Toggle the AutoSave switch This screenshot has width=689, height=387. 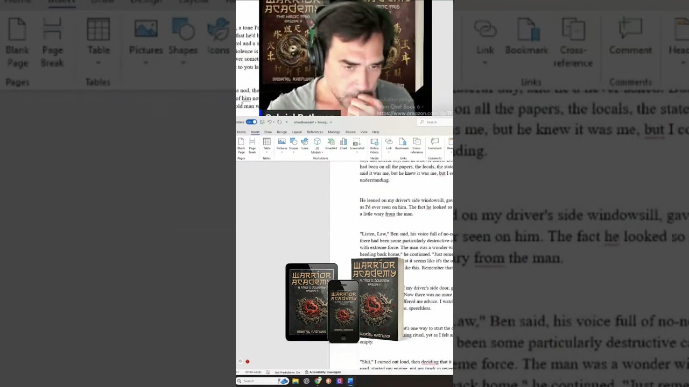[251, 122]
